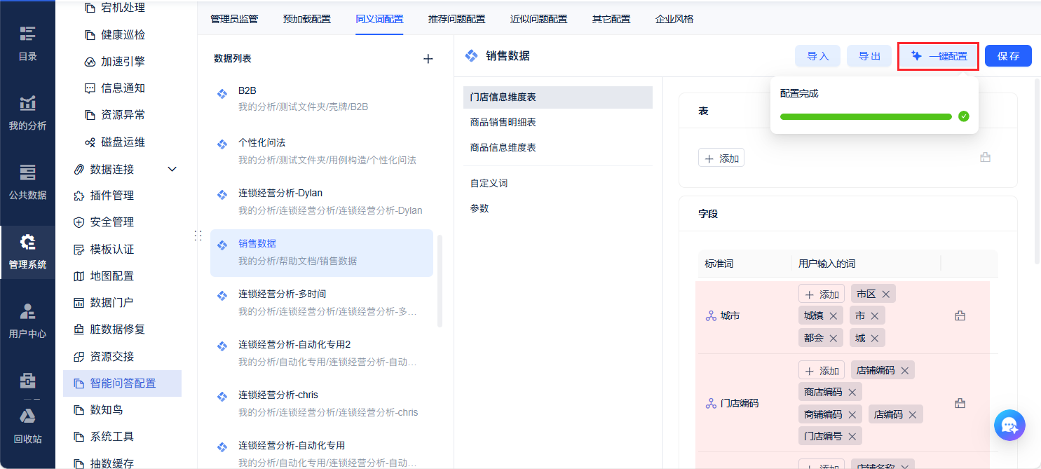
Task: Click the 配置完成 progress bar
Action: coord(866,116)
